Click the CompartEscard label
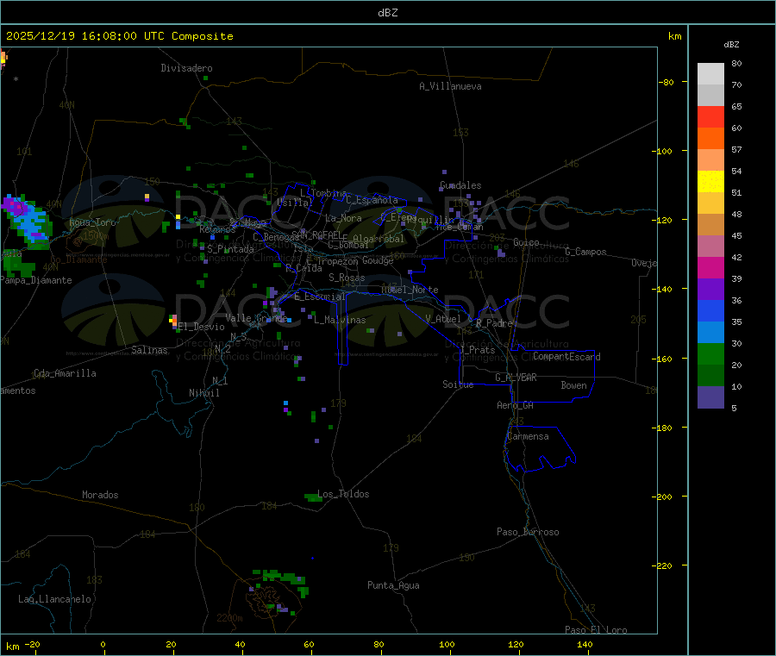Viewport: 776px width, 656px height. click(566, 357)
